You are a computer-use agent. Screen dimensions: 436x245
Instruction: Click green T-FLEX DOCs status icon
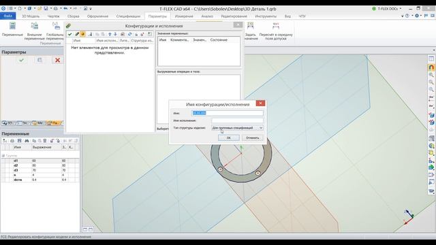click(x=374, y=9)
